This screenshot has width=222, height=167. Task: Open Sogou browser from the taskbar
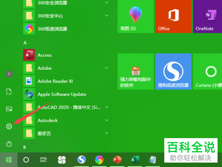coord(82,159)
